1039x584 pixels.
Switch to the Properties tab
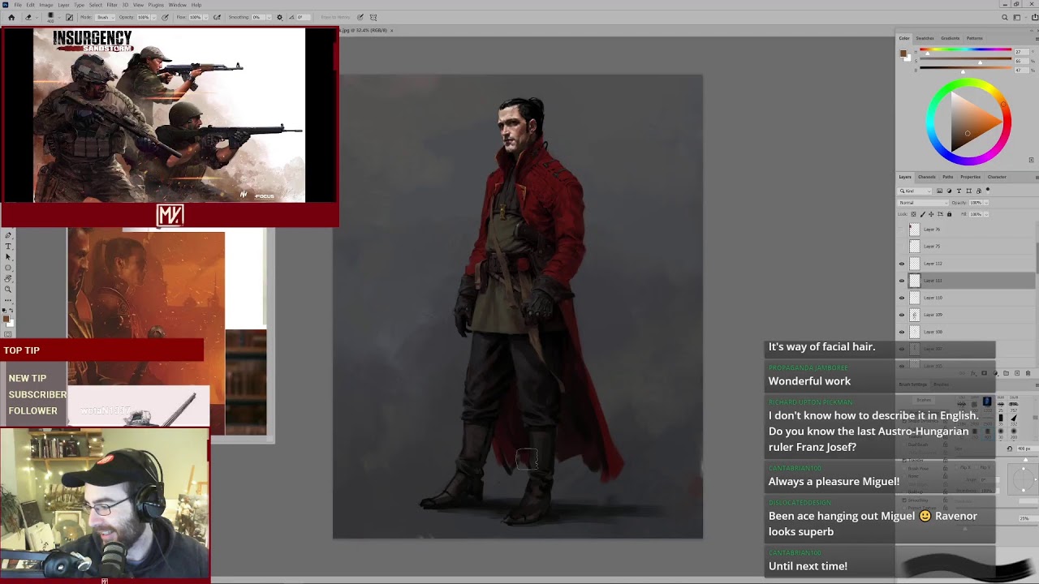click(970, 177)
